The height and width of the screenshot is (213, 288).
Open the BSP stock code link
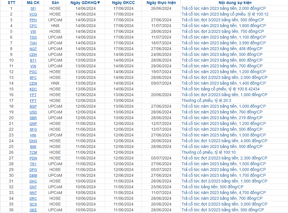click(x=33, y=106)
